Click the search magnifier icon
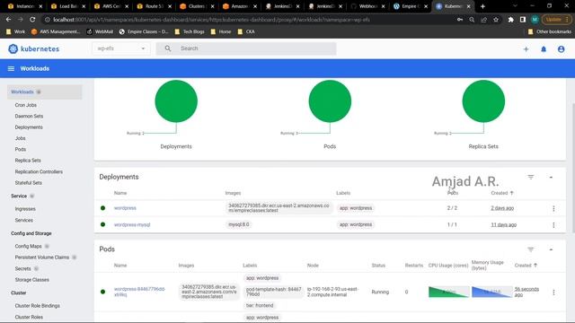The height and width of the screenshot is (323, 575). tap(168, 48)
